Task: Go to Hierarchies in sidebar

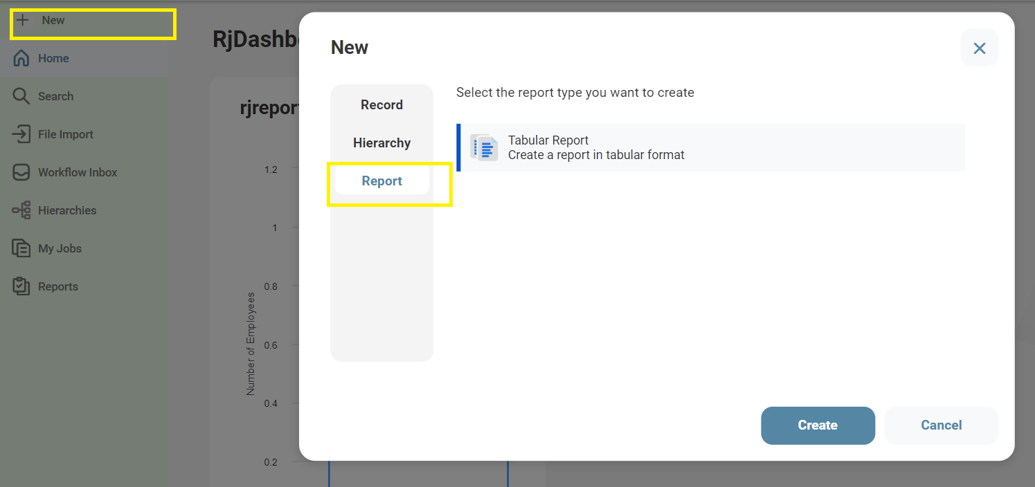Action: [67, 210]
